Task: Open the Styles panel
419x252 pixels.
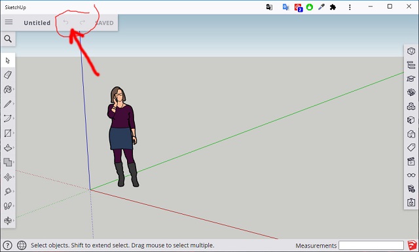Action: click(411, 134)
